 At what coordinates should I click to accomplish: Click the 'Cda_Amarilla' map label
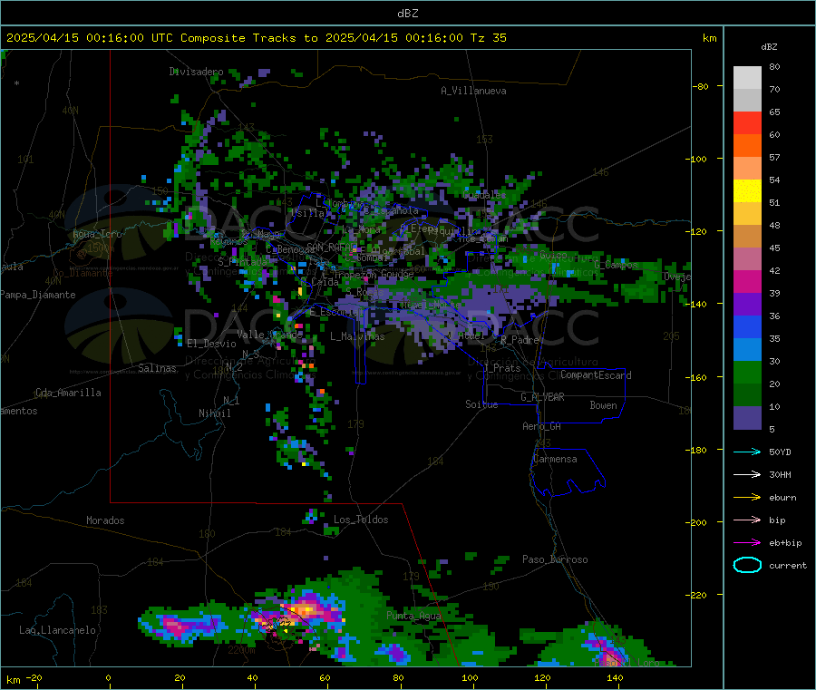pos(68,393)
